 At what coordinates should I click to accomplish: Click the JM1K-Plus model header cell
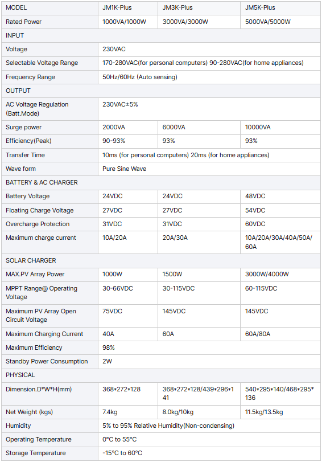(128, 7)
